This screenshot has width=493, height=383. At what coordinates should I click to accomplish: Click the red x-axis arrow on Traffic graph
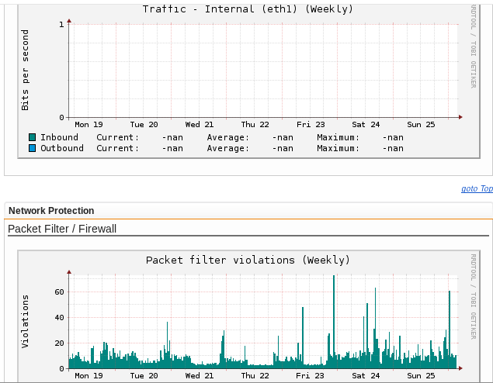click(460, 117)
